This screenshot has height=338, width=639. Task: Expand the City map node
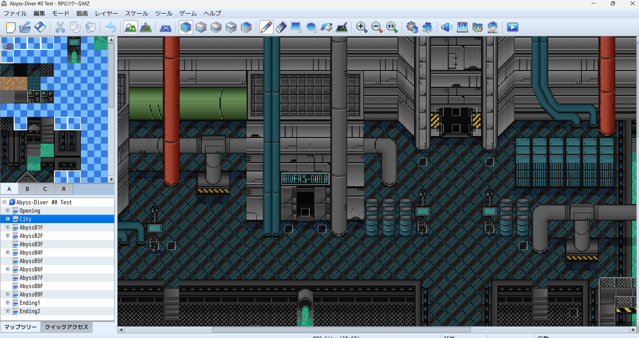tap(8, 219)
